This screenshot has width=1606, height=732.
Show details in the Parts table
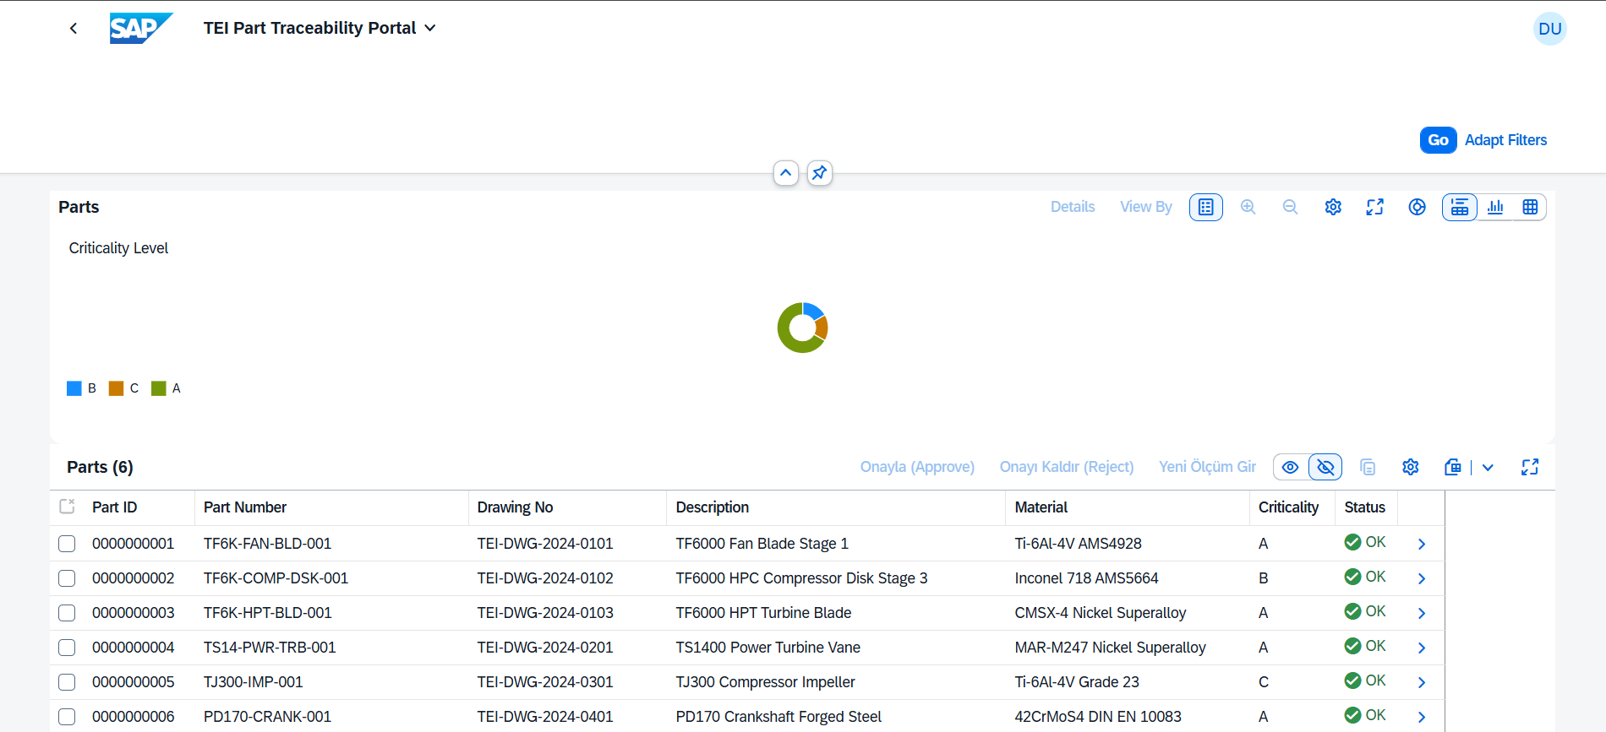(x=1290, y=467)
